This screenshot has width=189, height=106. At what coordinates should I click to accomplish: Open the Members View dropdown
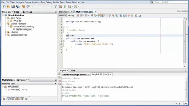tap(56, 84)
